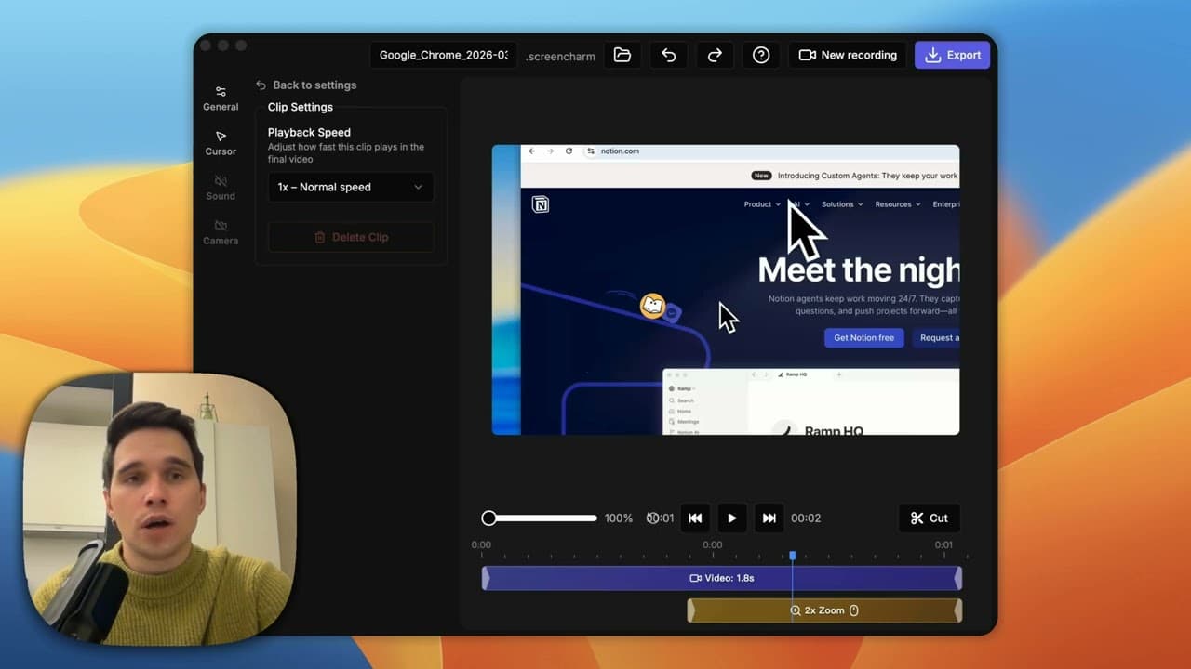Click the 0:01 ruler label on the timeline
The height and width of the screenshot is (669, 1191).
point(943,544)
